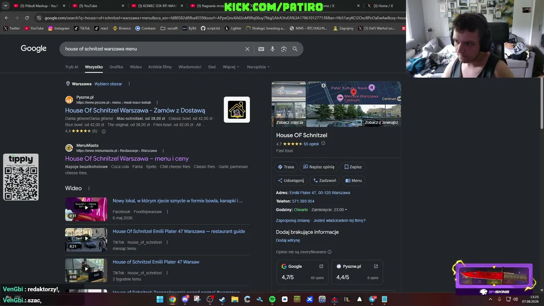544x306 pixels.
Task: Open the Binance bookmark
Action: (122, 28)
